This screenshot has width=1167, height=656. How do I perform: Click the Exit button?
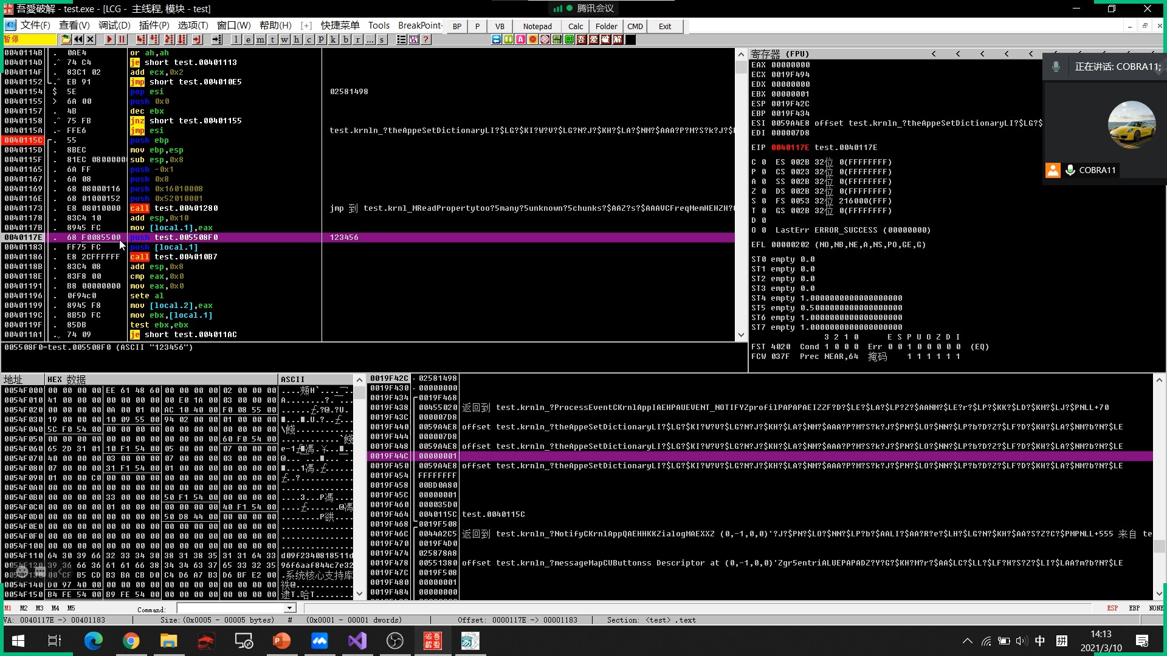click(x=665, y=26)
